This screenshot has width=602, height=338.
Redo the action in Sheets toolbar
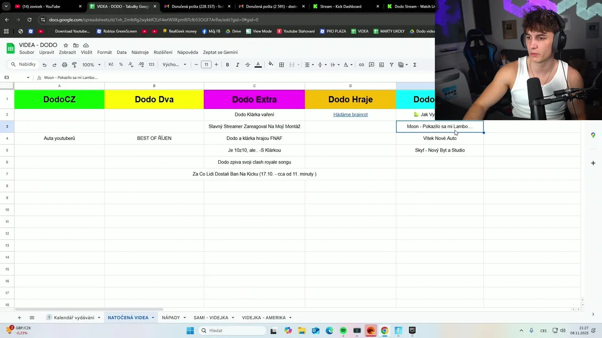tap(54, 65)
